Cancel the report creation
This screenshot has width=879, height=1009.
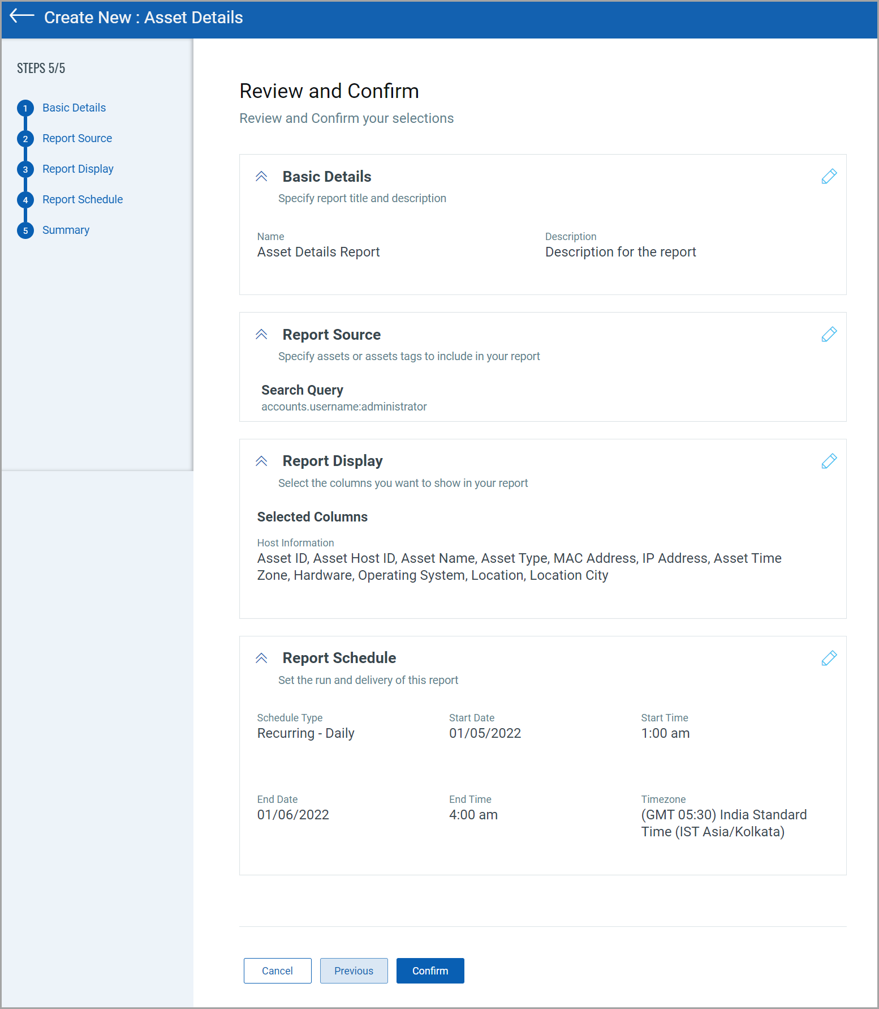point(277,970)
